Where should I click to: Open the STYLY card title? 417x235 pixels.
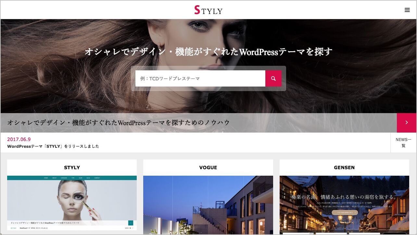pyautogui.click(x=72, y=168)
